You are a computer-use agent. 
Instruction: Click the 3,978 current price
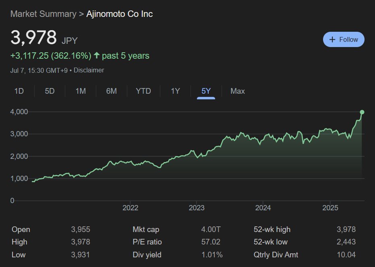[x=33, y=37]
